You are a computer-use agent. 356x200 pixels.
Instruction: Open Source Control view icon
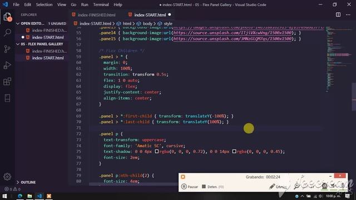7,49
